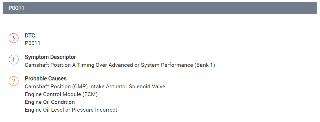Select the Engine Control Module (ECM) cause

pyautogui.click(x=61, y=94)
